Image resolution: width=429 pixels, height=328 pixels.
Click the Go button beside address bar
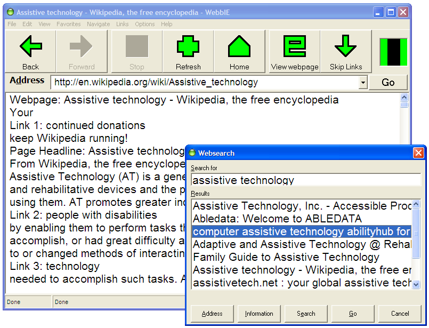coord(388,82)
